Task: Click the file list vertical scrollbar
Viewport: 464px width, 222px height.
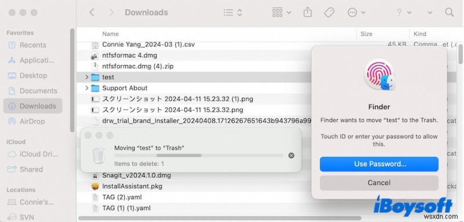Action: point(461,54)
